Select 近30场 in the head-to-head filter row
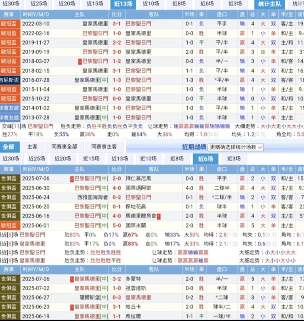The image size is (304, 321). 11,4
